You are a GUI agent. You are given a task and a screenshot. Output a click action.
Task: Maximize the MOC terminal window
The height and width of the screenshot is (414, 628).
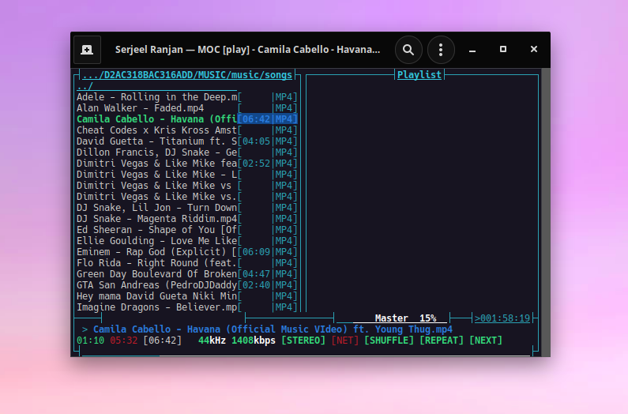[x=503, y=49]
